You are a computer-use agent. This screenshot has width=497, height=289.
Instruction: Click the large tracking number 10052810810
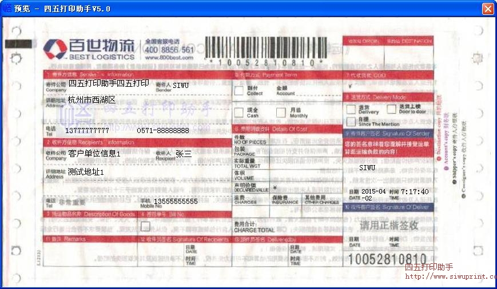[387, 259]
